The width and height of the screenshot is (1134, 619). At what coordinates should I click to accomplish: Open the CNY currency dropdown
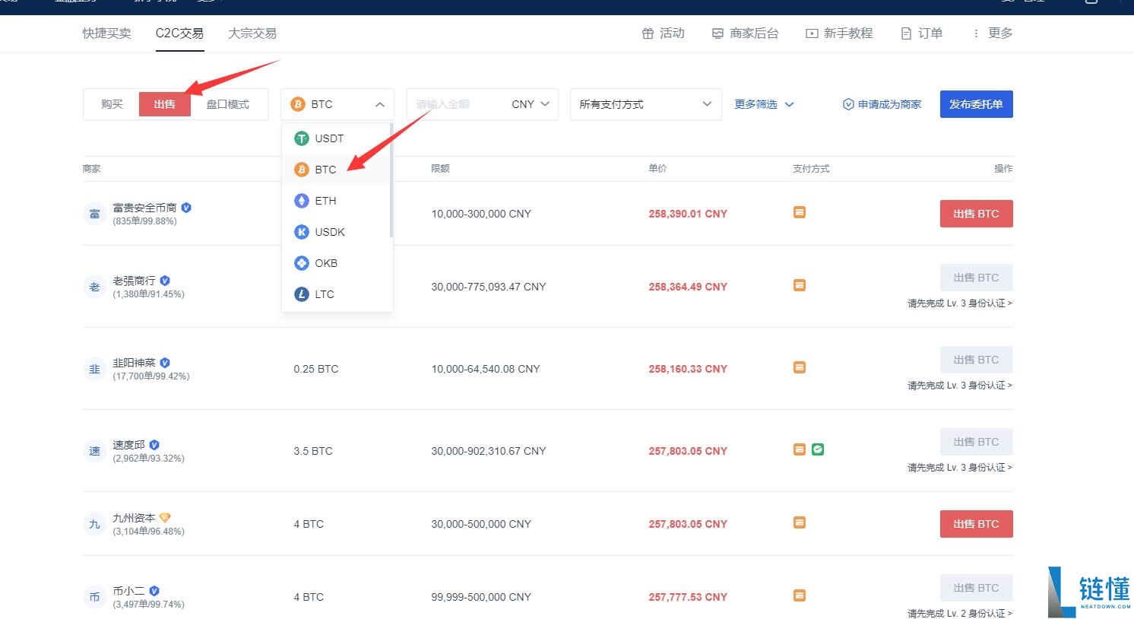[531, 104]
